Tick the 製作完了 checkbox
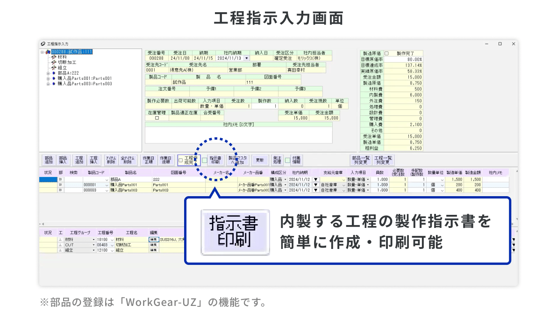Viewport: 557px width, 319px height. click(x=386, y=54)
